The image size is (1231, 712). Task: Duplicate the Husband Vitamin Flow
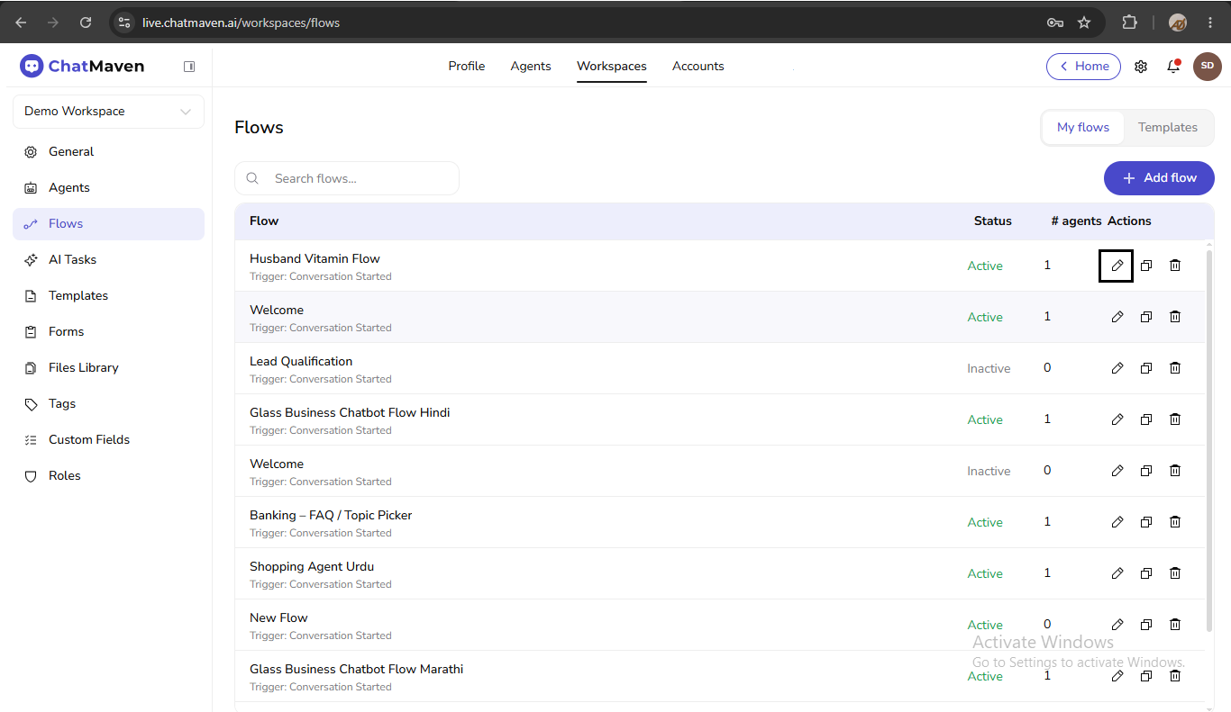click(x=1146, y=266)
